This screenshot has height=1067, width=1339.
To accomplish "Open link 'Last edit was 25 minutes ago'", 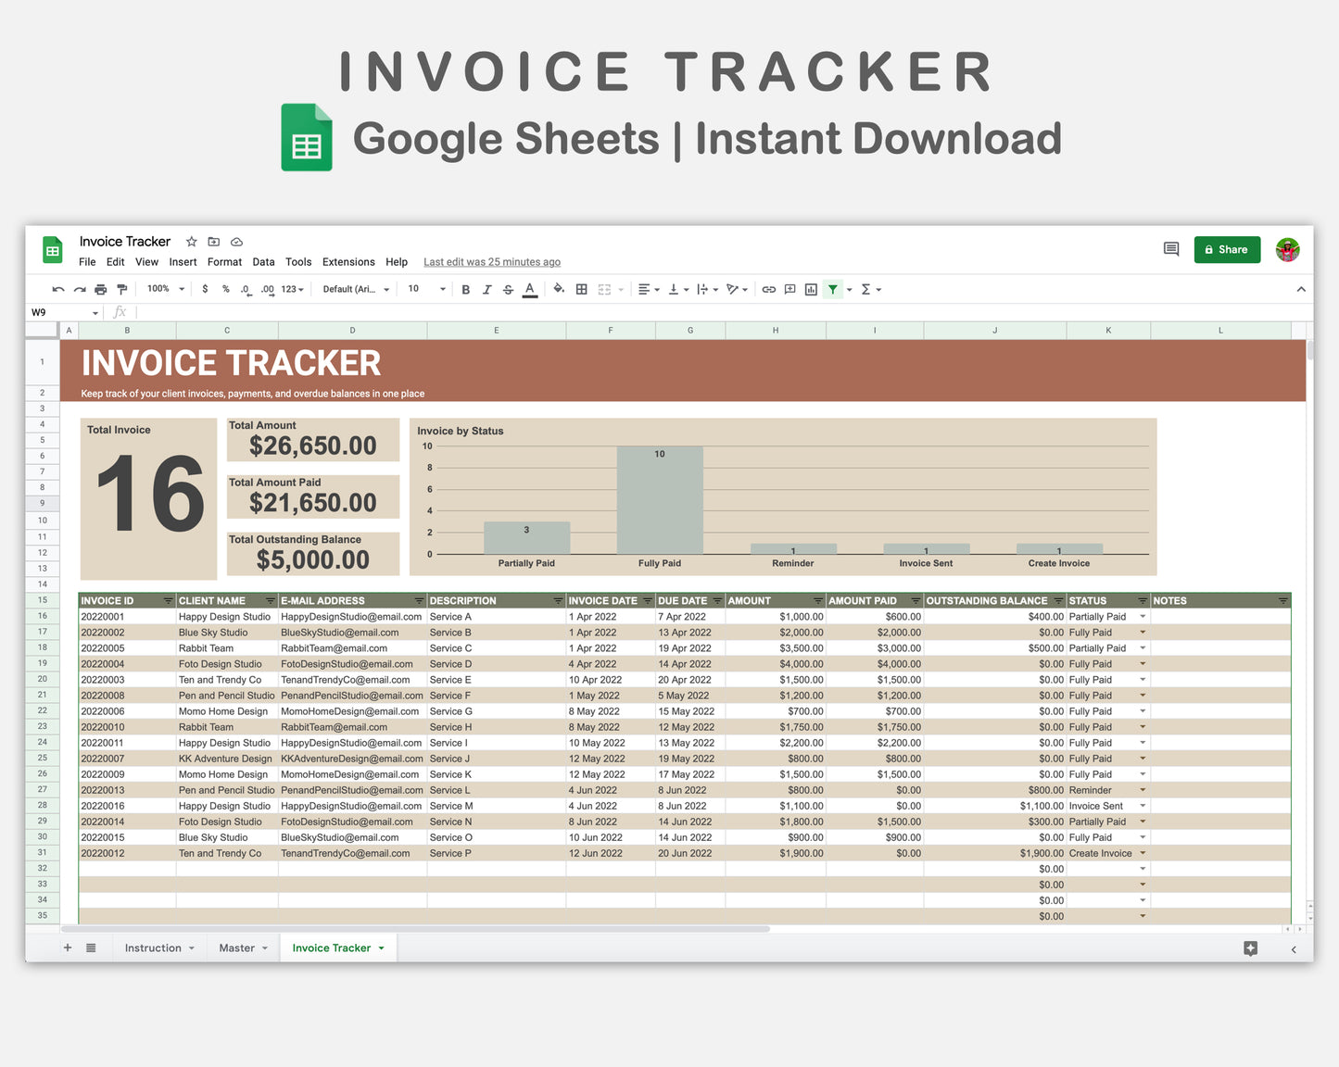I will tap(492, 262).
